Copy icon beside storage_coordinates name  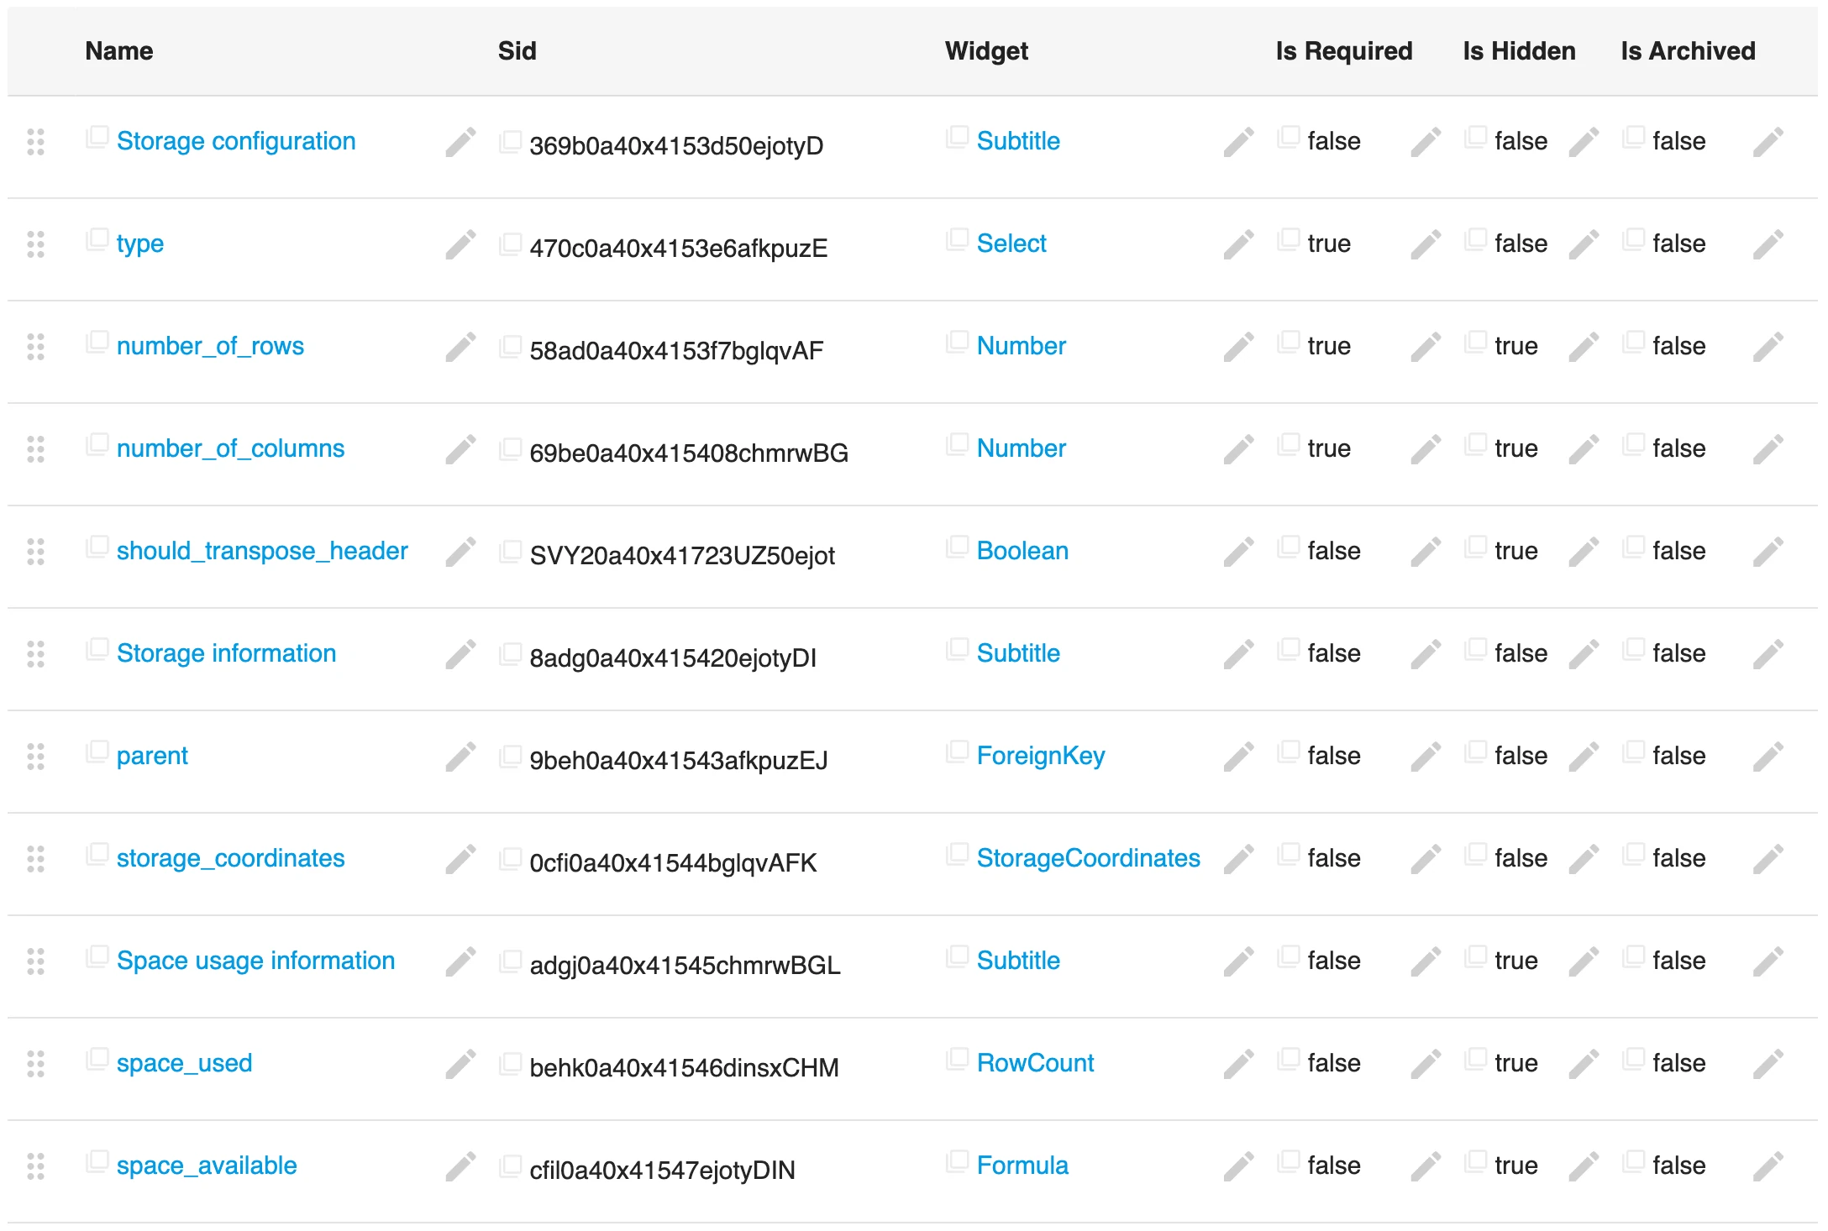click(x=97, y=856)
